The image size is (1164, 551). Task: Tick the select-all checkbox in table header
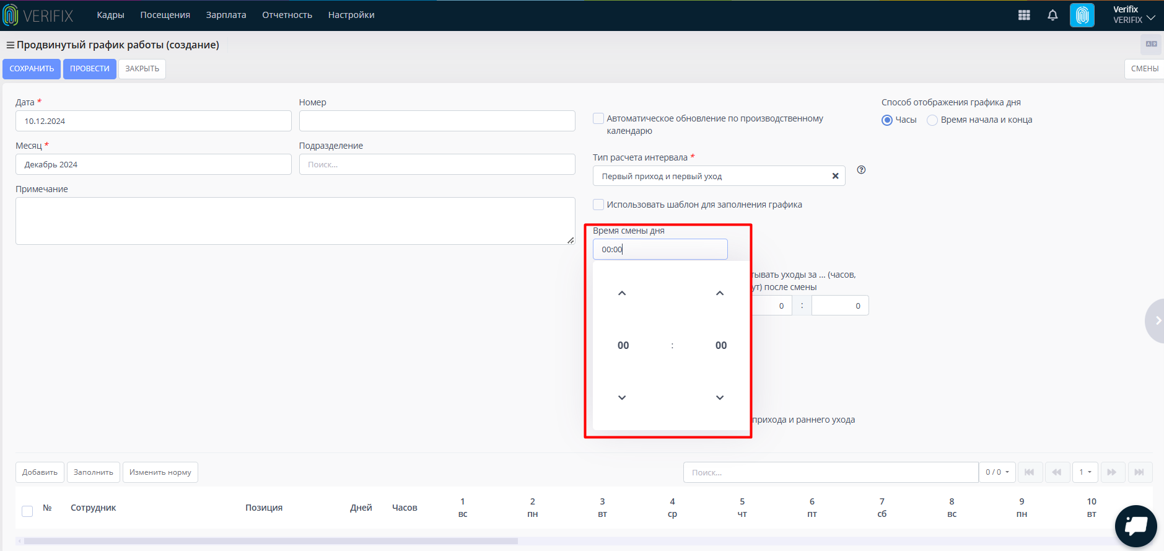[27, 511]
